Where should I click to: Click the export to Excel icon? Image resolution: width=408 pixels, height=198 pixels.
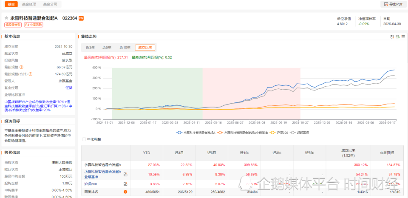coord(398,37)
